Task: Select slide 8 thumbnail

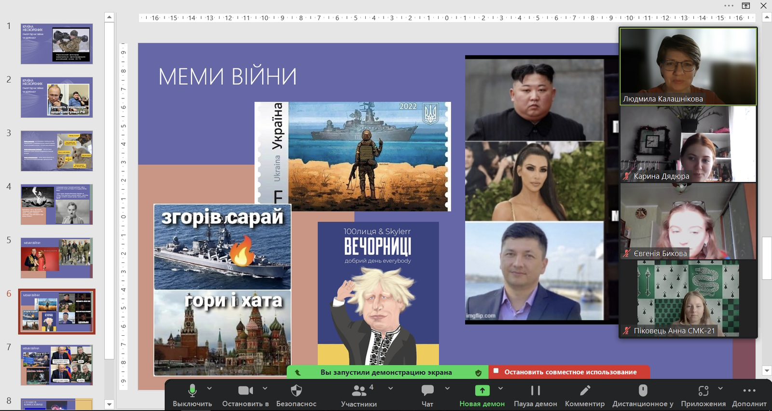Action: point(57,404)
